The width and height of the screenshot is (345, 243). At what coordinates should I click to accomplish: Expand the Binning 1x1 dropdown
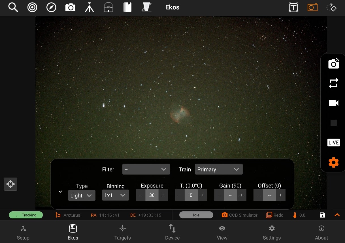(x=116, y=195)
